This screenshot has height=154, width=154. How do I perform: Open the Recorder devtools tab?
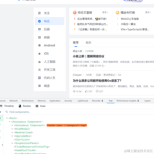pos(97,101)
